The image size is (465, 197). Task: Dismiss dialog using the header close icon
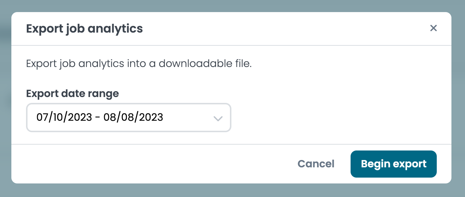pos(433,28)
